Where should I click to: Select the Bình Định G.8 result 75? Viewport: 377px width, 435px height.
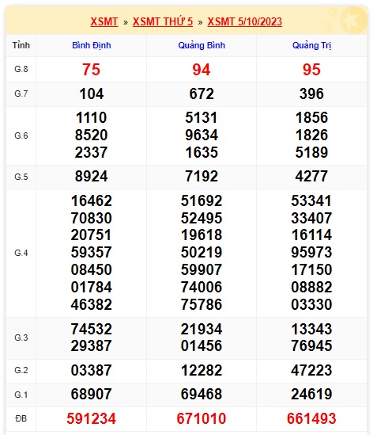click(91, 70)
